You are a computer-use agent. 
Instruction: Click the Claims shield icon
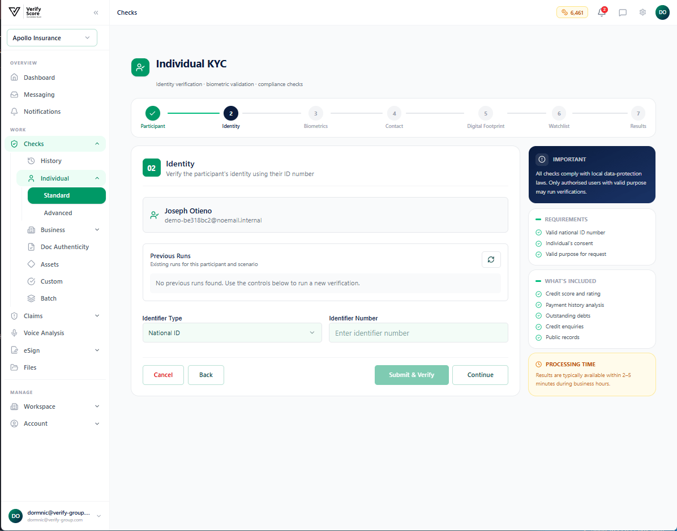14,316
